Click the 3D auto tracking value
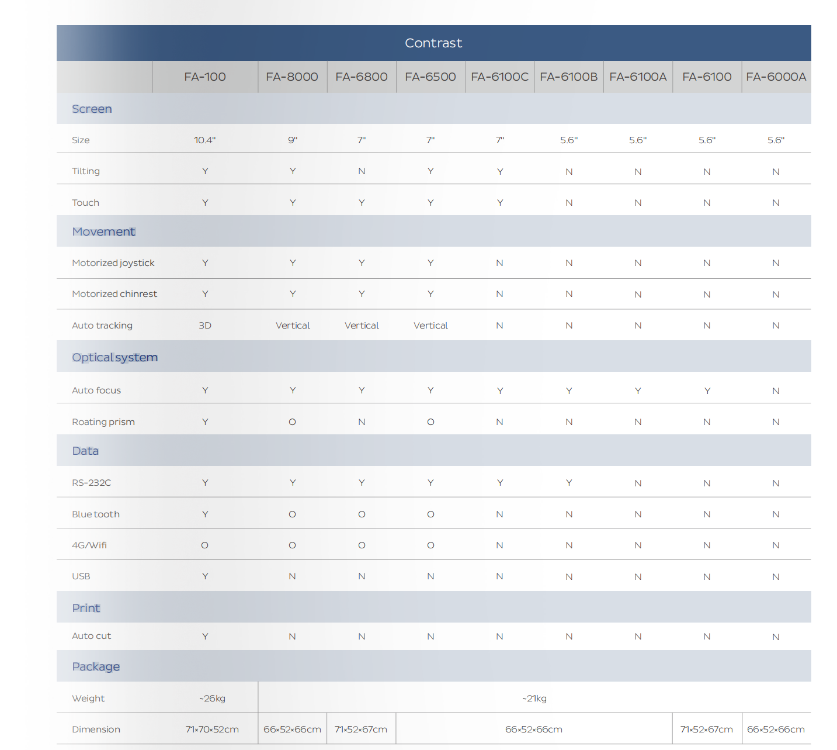 click(x=205, y=326)
